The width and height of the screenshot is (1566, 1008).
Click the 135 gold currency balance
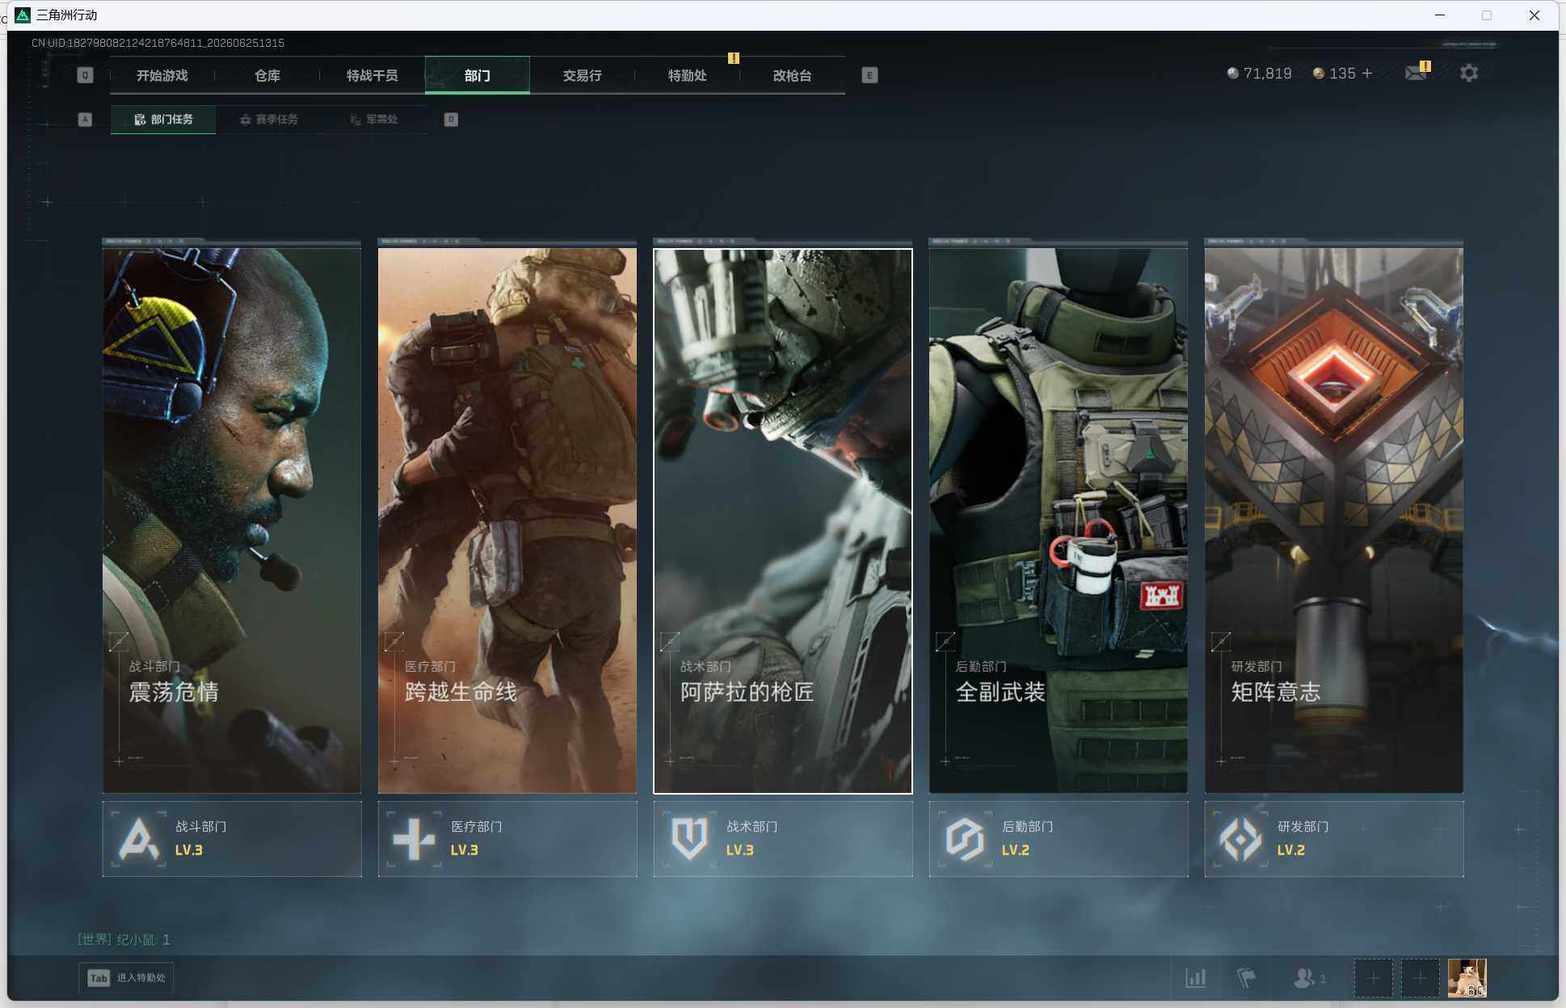(1334, 74)
